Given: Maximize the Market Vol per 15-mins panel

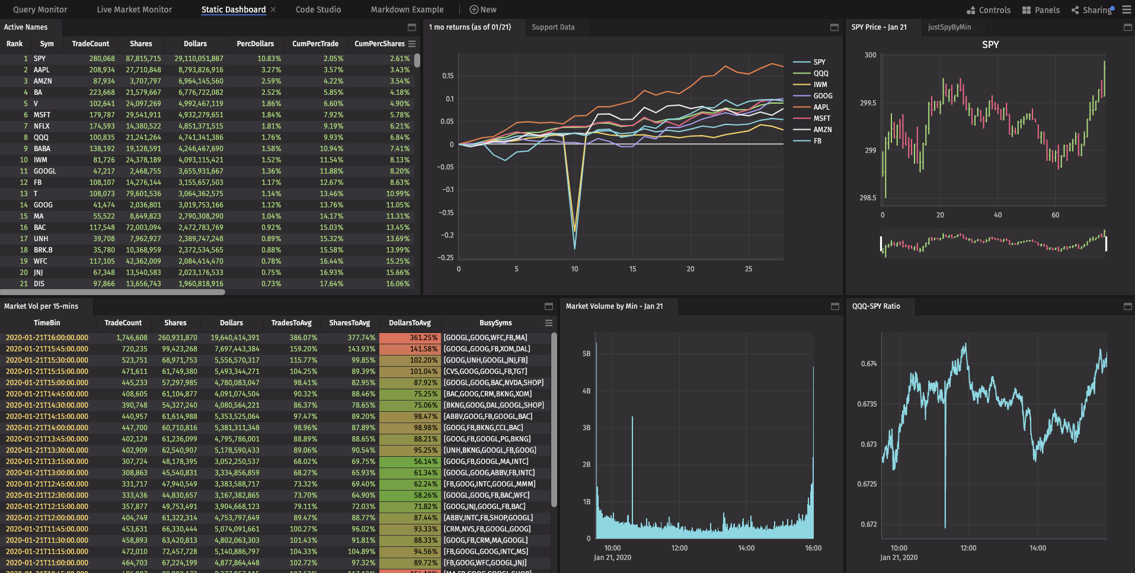Looking at the screenshot, I should (x=549, y=306).
